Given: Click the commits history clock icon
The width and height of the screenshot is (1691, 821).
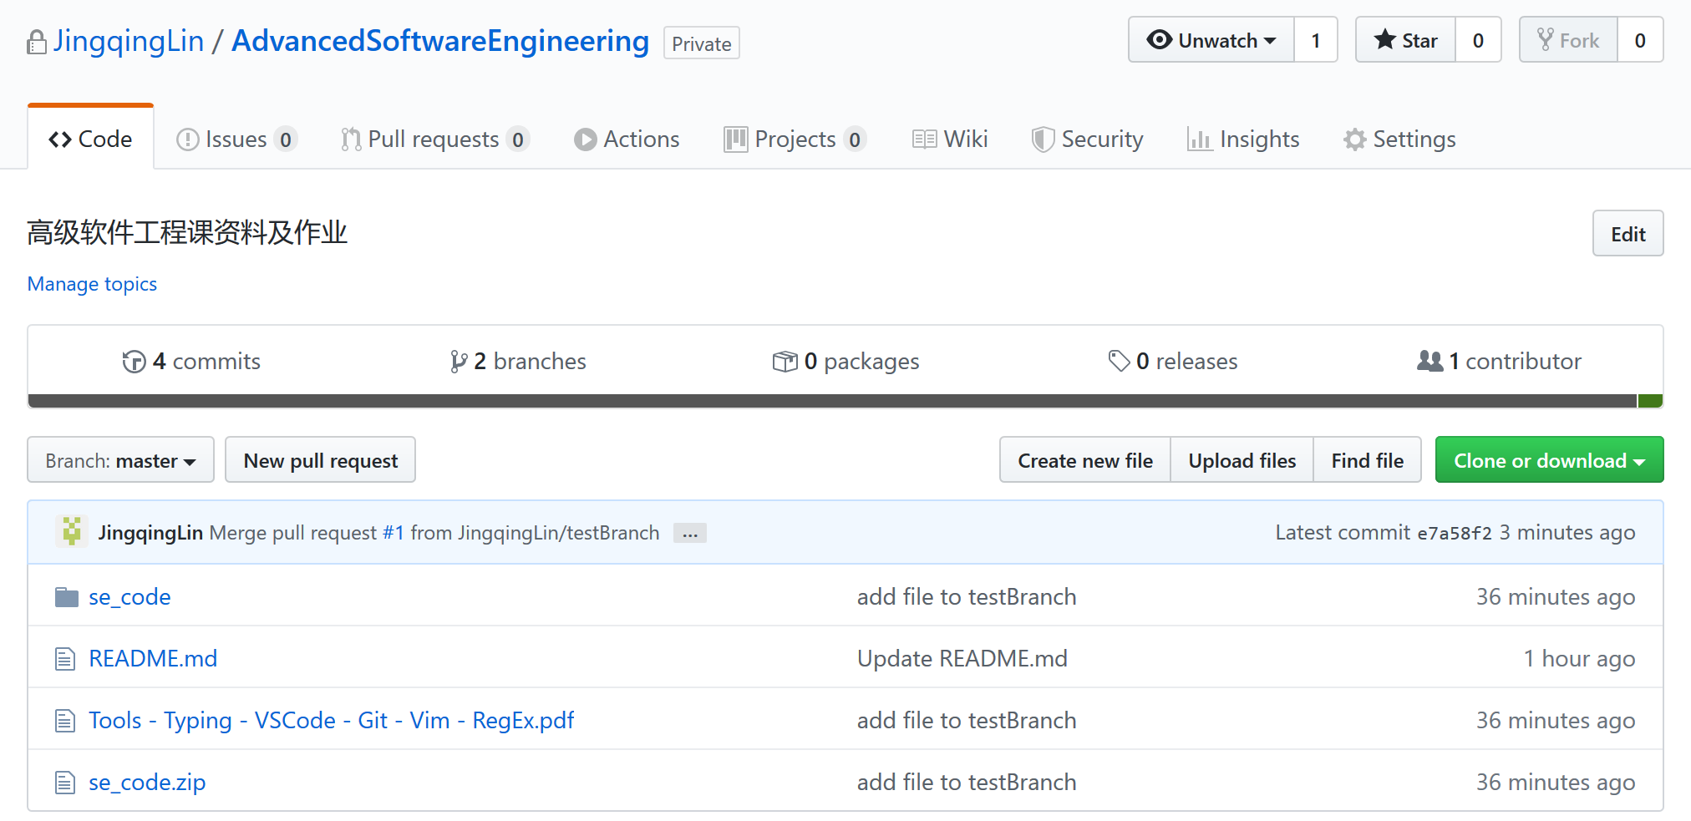Looking at the screenshot, I should [134, 362].
